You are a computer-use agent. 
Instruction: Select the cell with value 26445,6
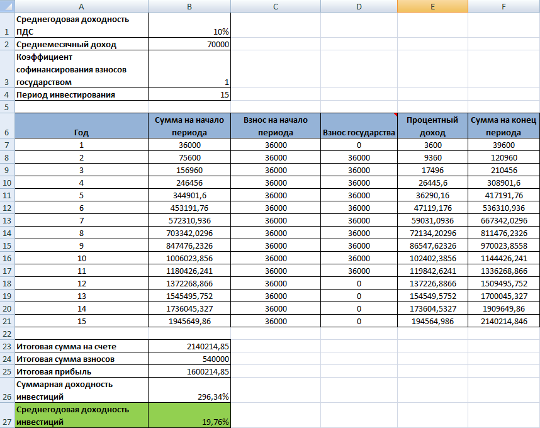(432, 183)
